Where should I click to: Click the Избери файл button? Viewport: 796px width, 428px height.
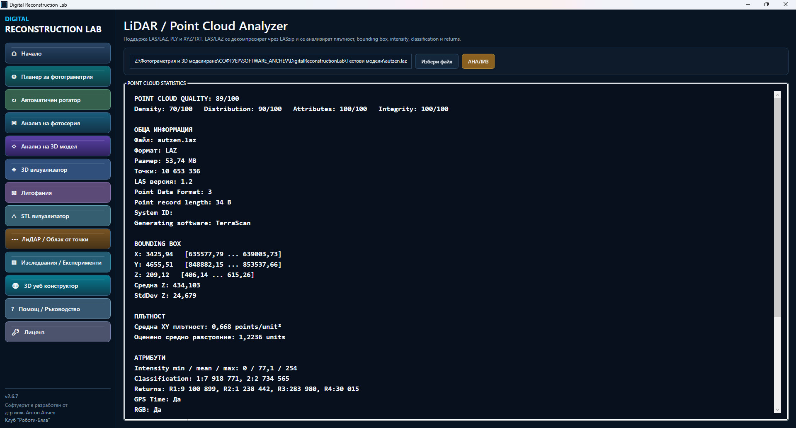[x=437, y=61]
